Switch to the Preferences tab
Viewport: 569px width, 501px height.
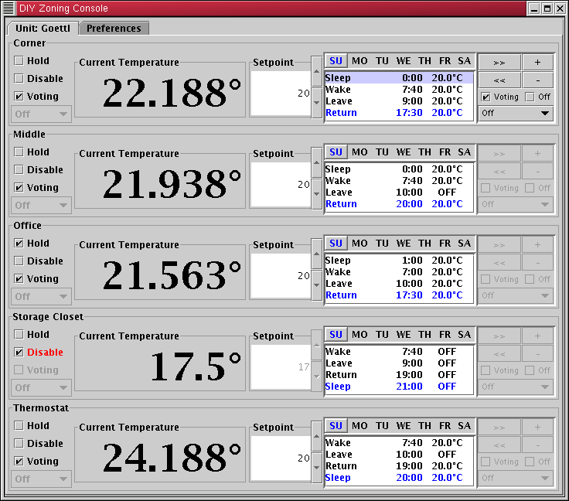click(x=114, y=29)
